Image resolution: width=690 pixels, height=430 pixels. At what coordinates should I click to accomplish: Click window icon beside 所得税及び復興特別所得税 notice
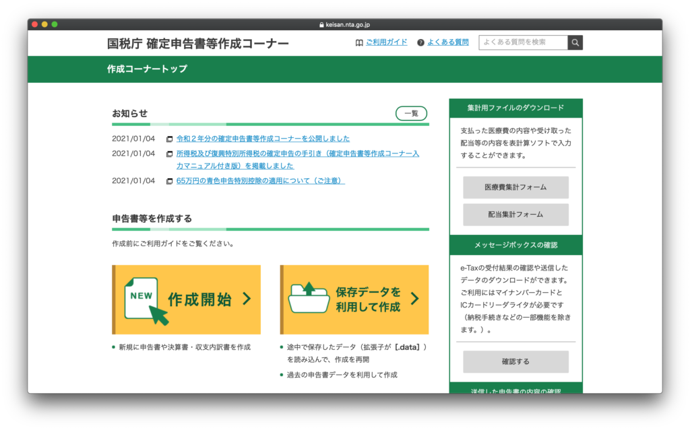169,154
